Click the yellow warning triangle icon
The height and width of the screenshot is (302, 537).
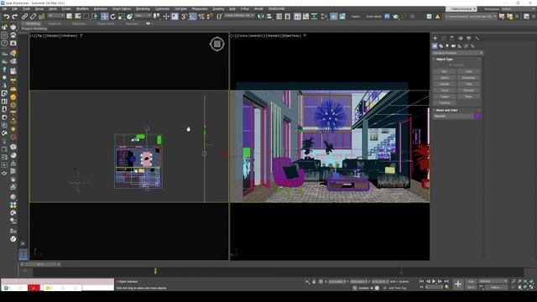pyautogui.click(x=438, y=16)
